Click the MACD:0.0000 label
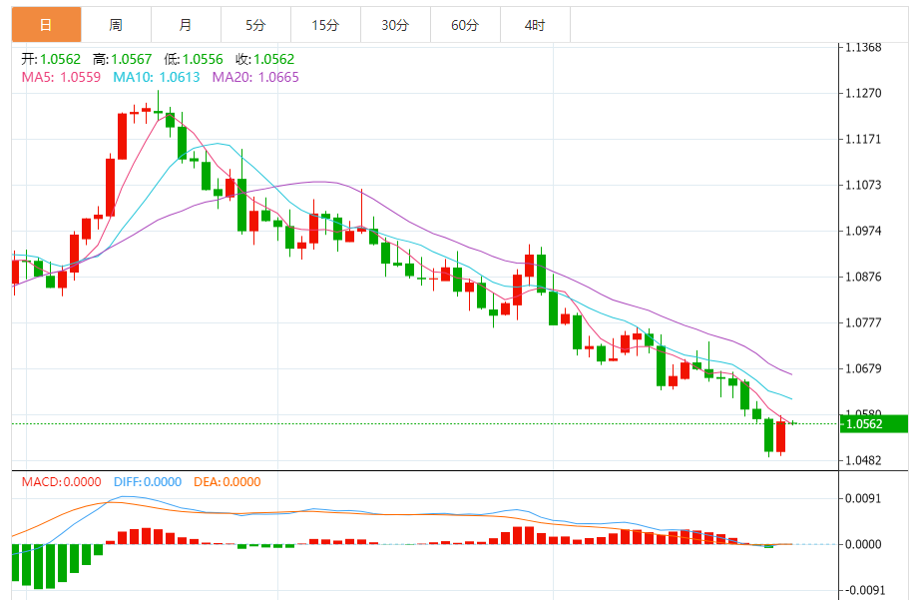The width and height of the screenshot is (919, 600). (x=62, y=482)
